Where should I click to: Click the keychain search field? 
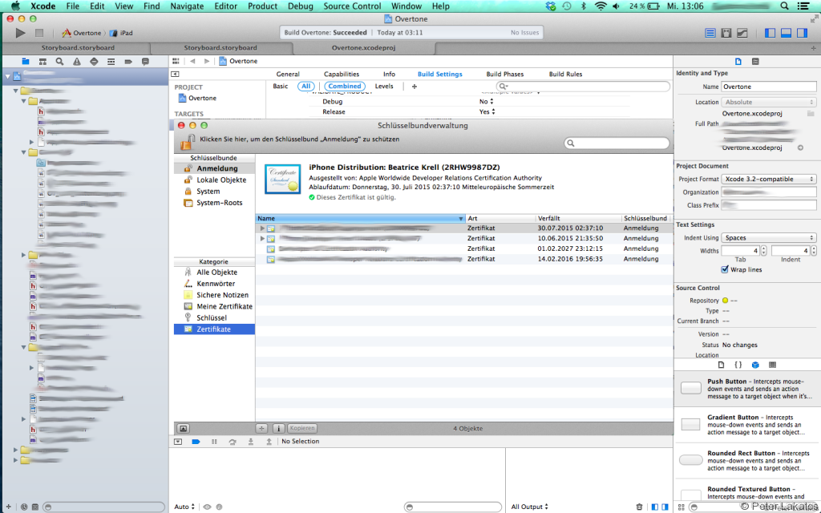click(x=617, y=143)
